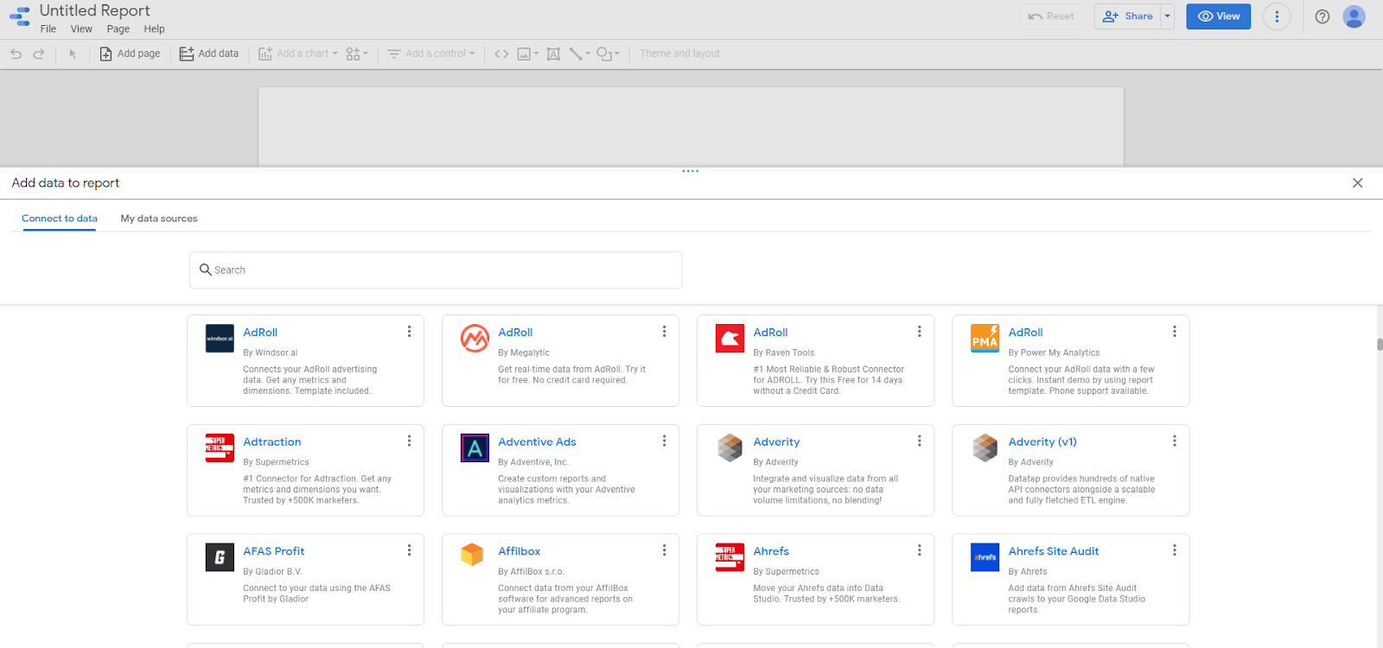This screenshot has width=1383, height=648.
Task: Open the View menu
Action: [x=81, y=29]
